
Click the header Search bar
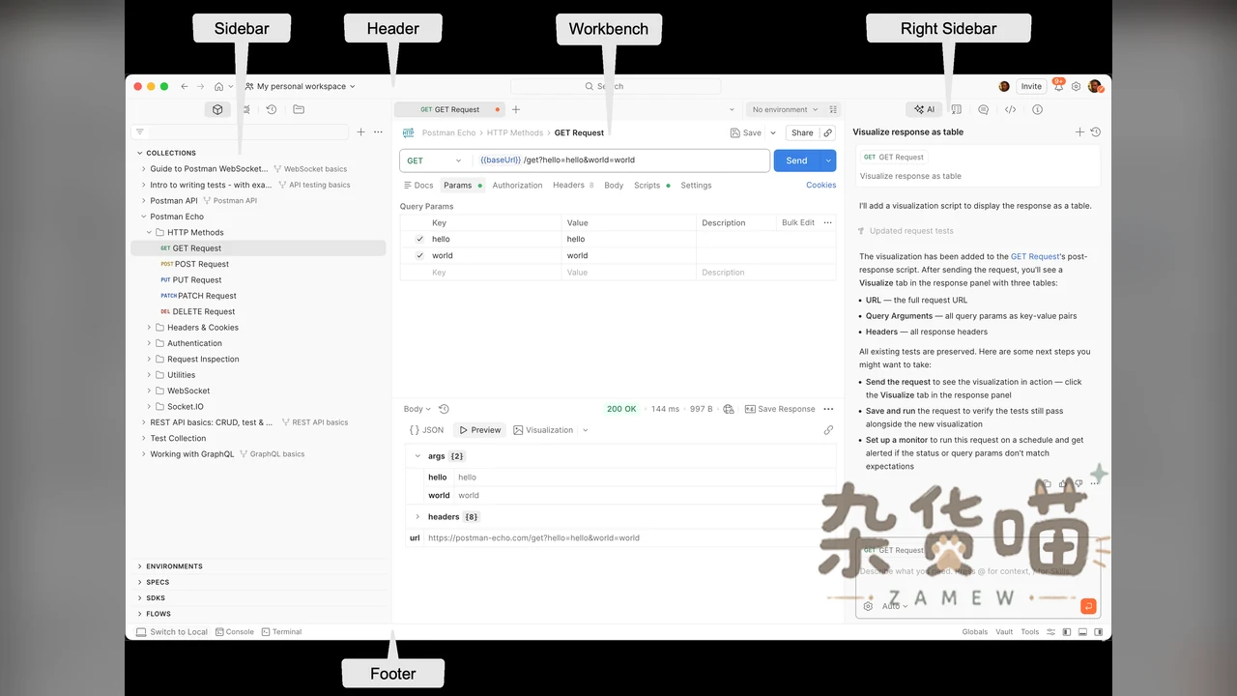(x=616, y=86)
